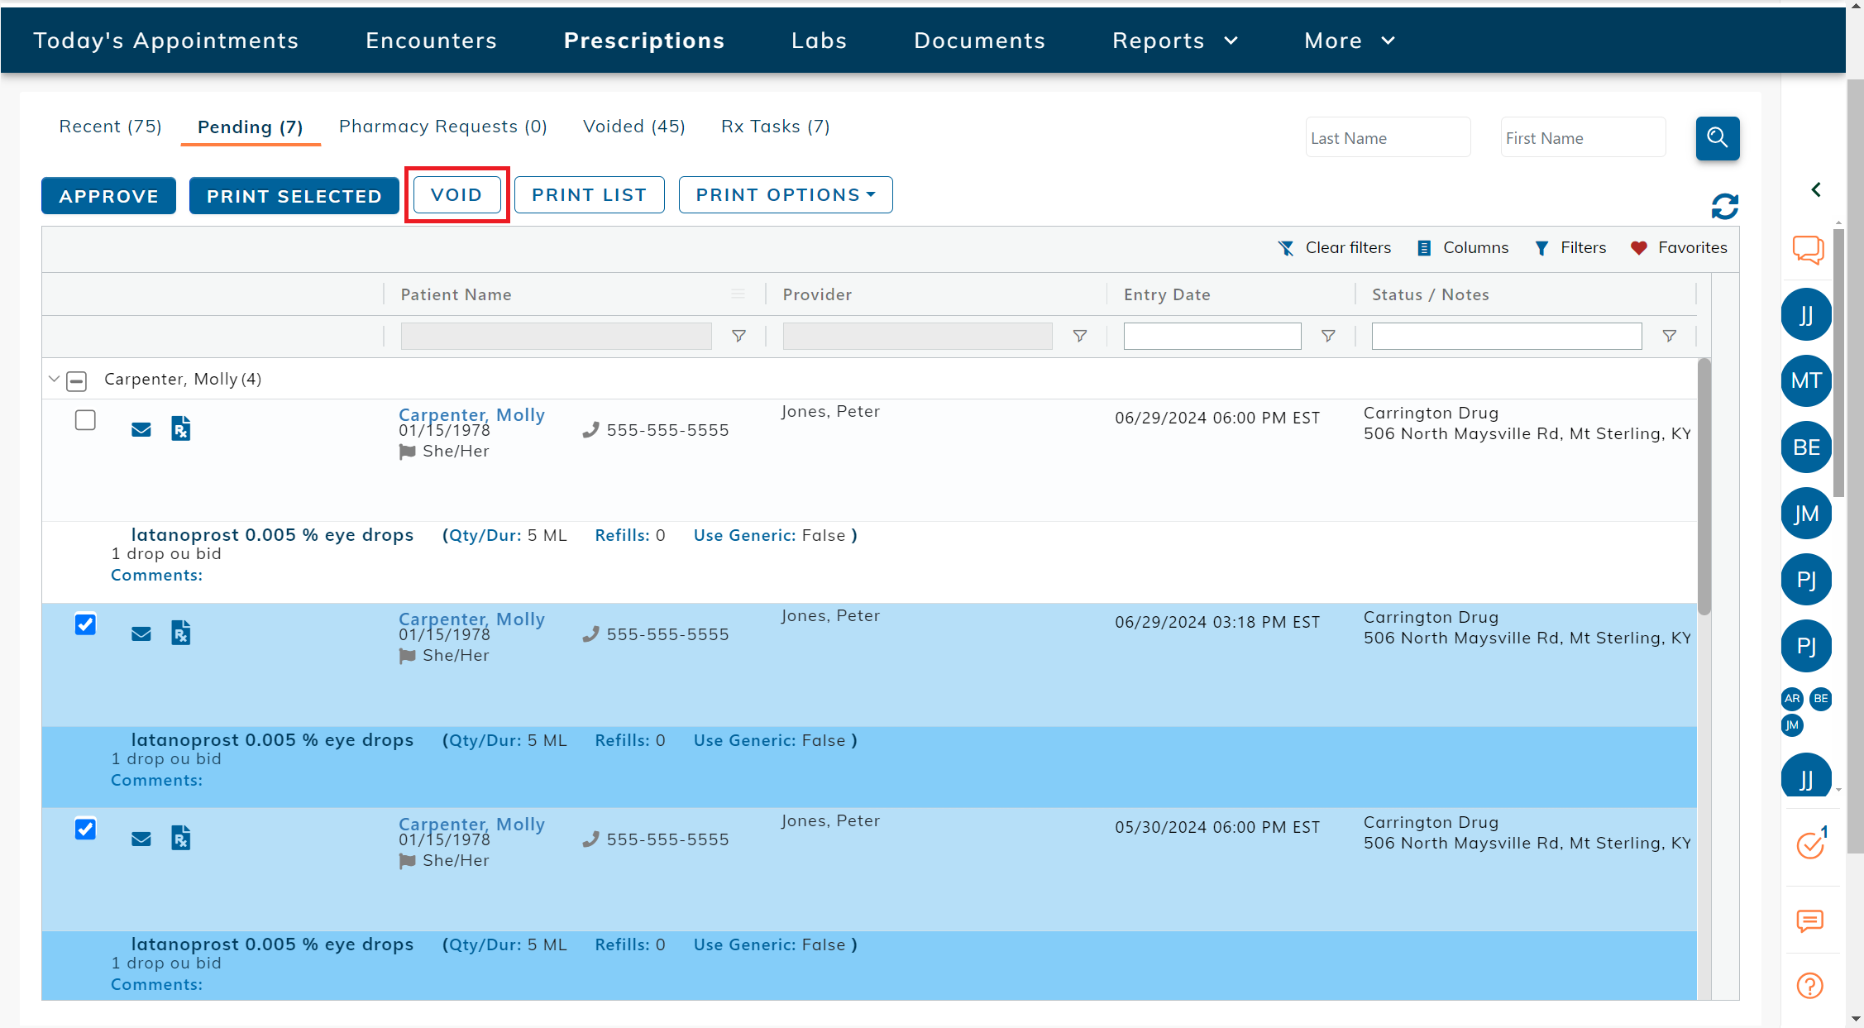Collapse the Carpenter, Molly group
The image size is (1864, 1028).
tap(54, 380)
